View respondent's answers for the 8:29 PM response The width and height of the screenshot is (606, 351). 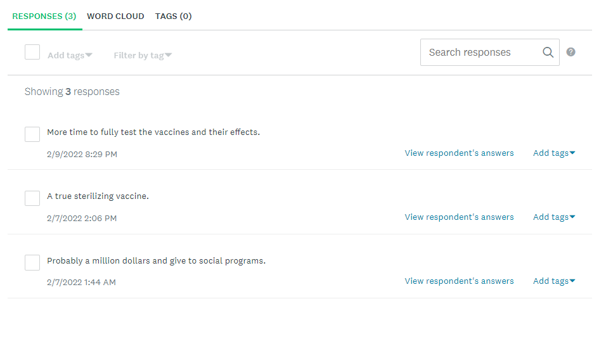[x=459, y=153]
